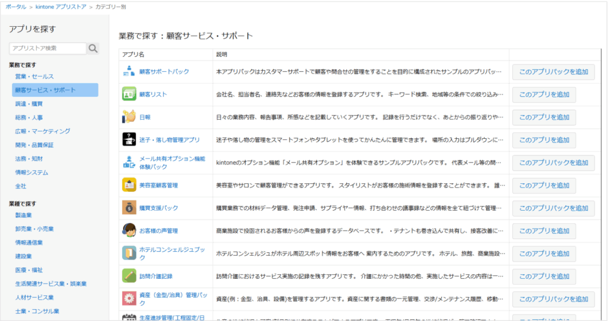The width and height of the screenshot is (608, 321).
Task: Select 広報・マーケティング category
Action: coord(43,131)
